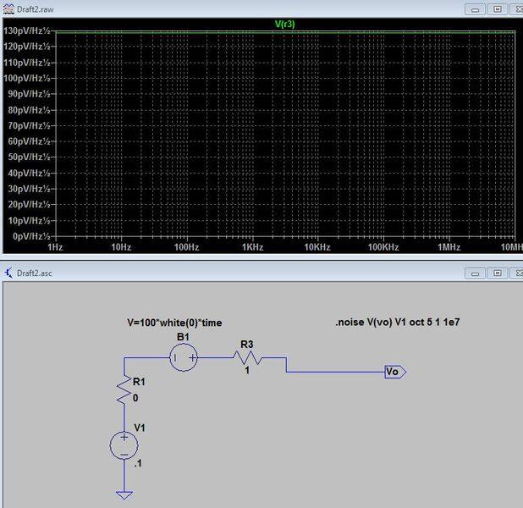Click the schematic icon of Draft2.asc
This screenshot has height=508, width=523.
coord(8,273)
